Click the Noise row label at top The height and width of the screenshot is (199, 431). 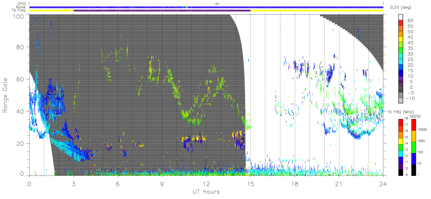tap(21, 7)
